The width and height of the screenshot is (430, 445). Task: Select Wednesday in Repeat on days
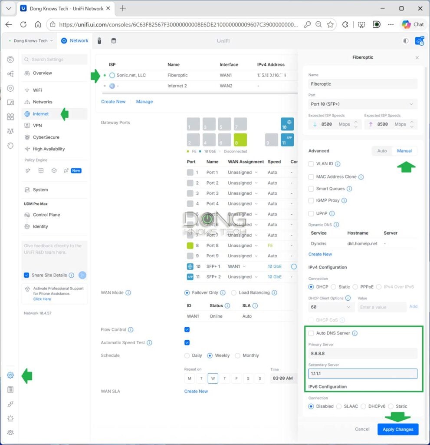pos(213,379)
